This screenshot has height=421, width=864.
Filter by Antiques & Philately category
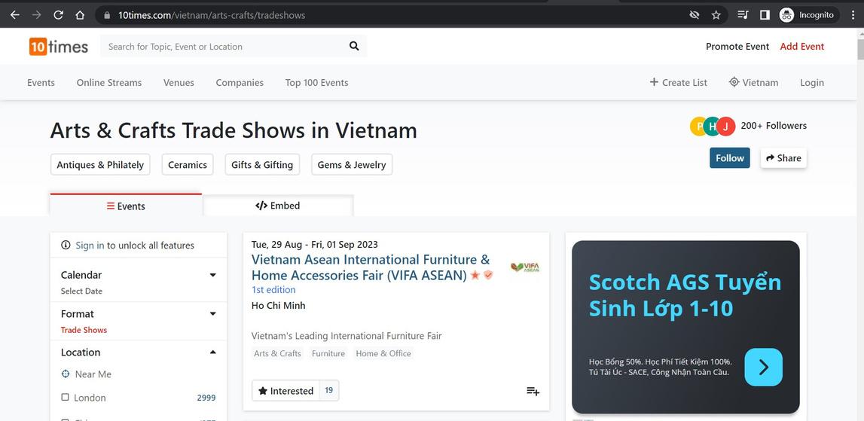coord(100,165)
